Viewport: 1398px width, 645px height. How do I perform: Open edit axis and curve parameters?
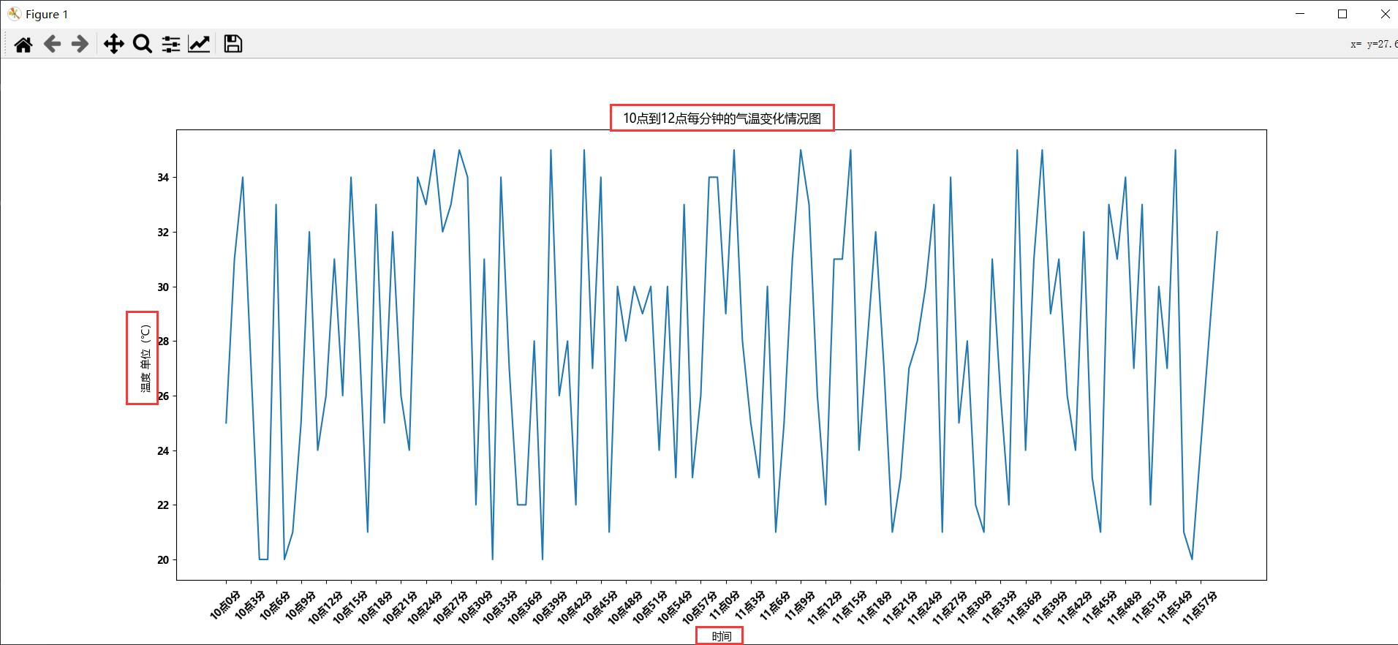[x=199, y=44]
